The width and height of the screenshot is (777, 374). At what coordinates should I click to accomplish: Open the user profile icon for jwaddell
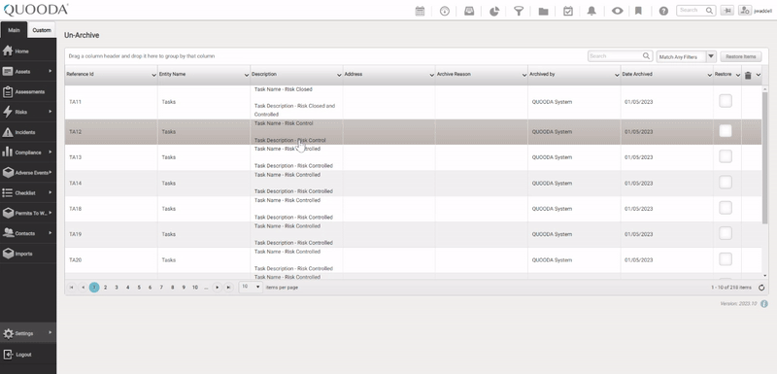click(x=745, y=11)
